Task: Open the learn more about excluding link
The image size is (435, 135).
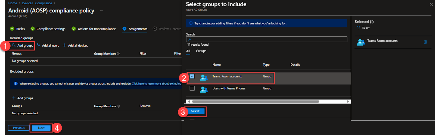Action: click(x=156, y=84)
